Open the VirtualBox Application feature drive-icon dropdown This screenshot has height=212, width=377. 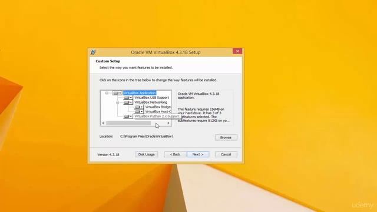point(117,93)
